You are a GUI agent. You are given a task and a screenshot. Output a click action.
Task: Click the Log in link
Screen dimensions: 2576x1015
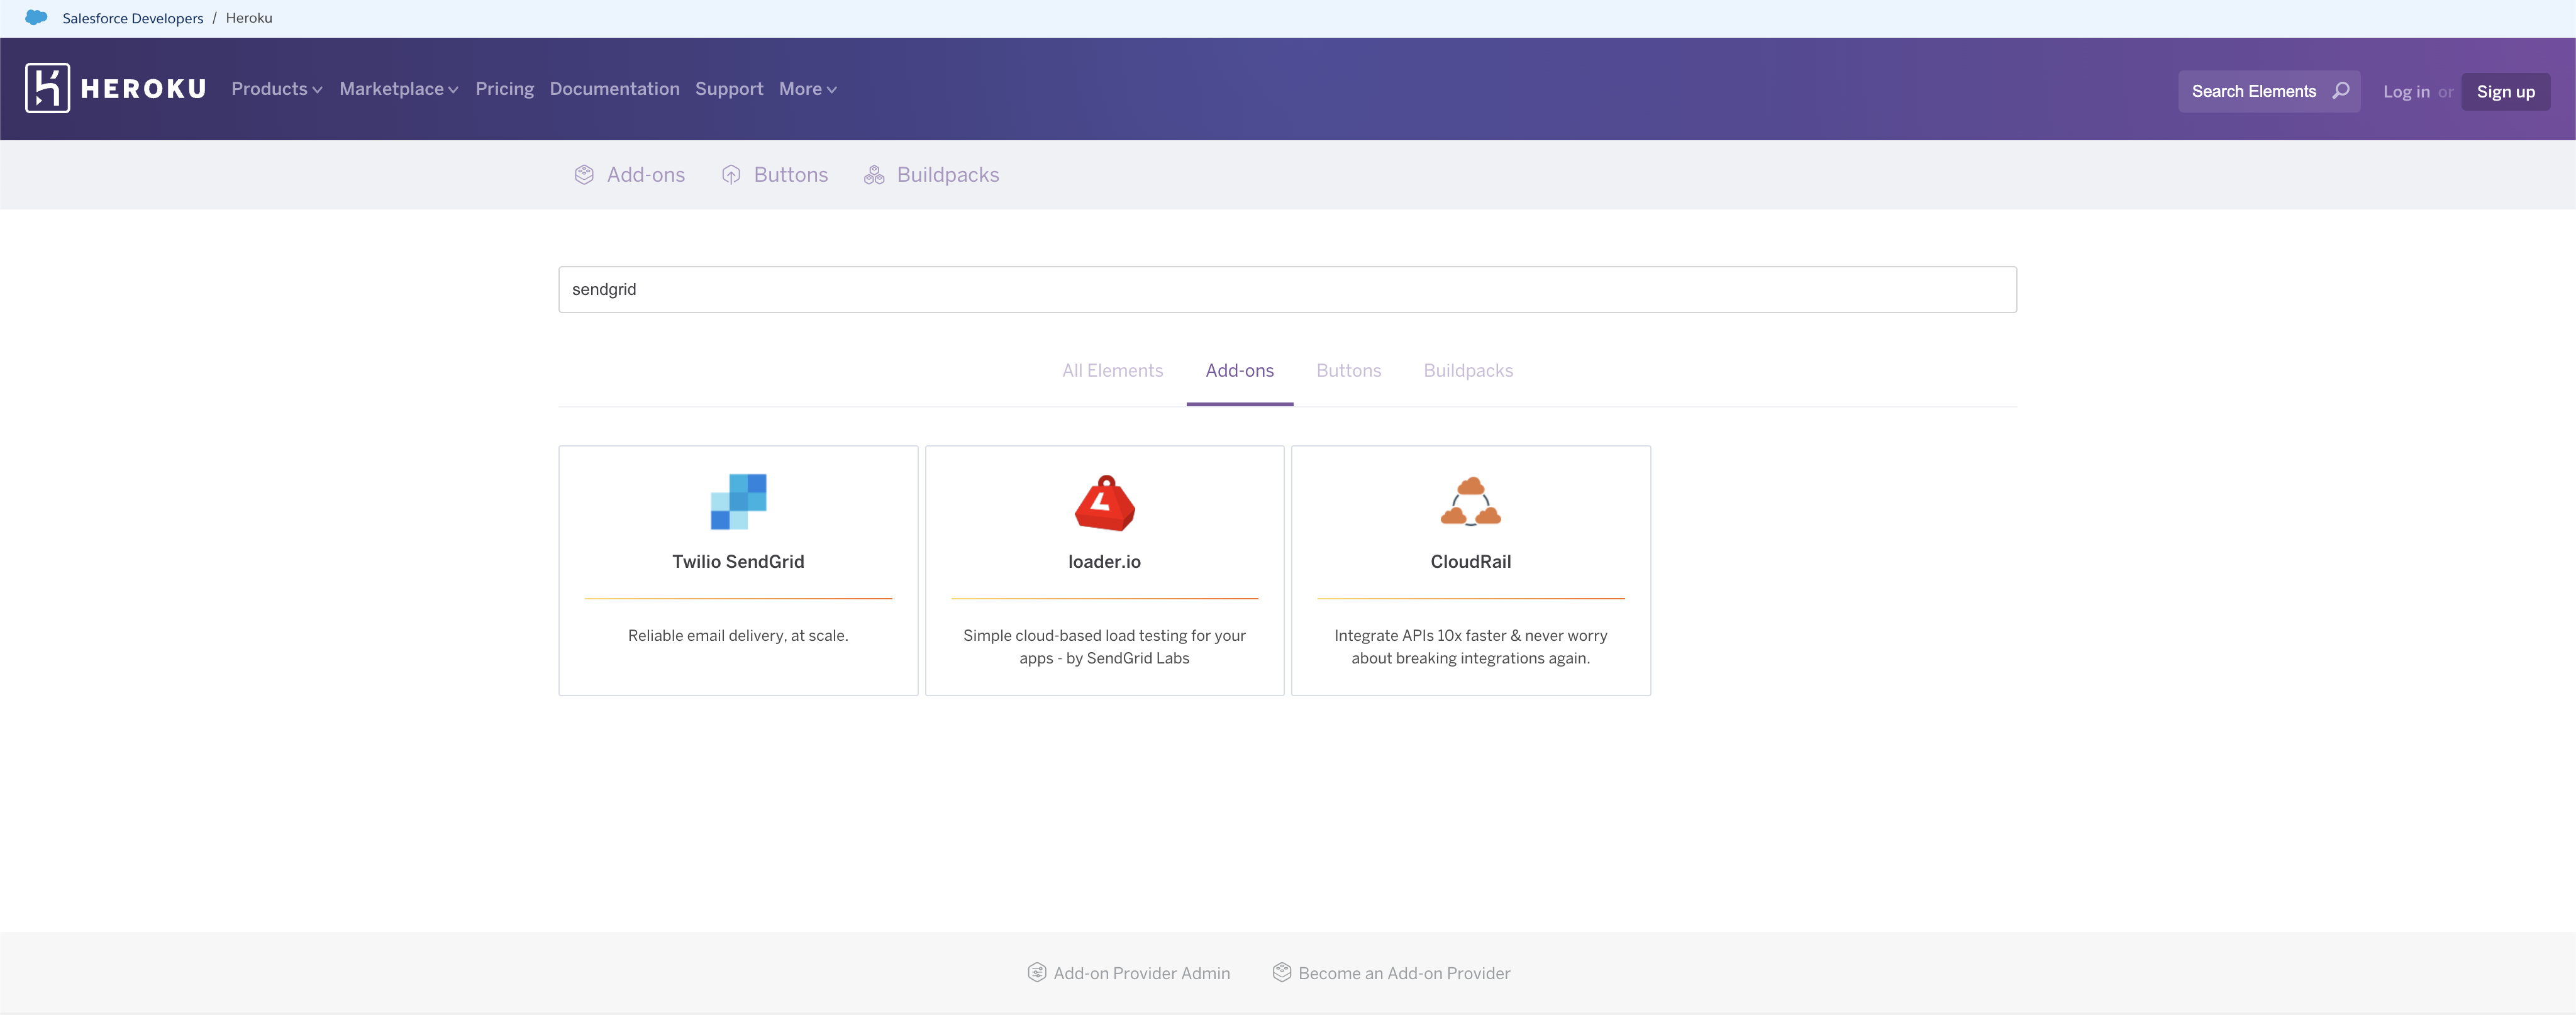coord(2405,91)
